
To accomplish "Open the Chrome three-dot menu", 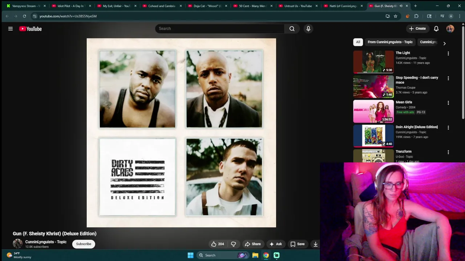I will tap(460, 16).
